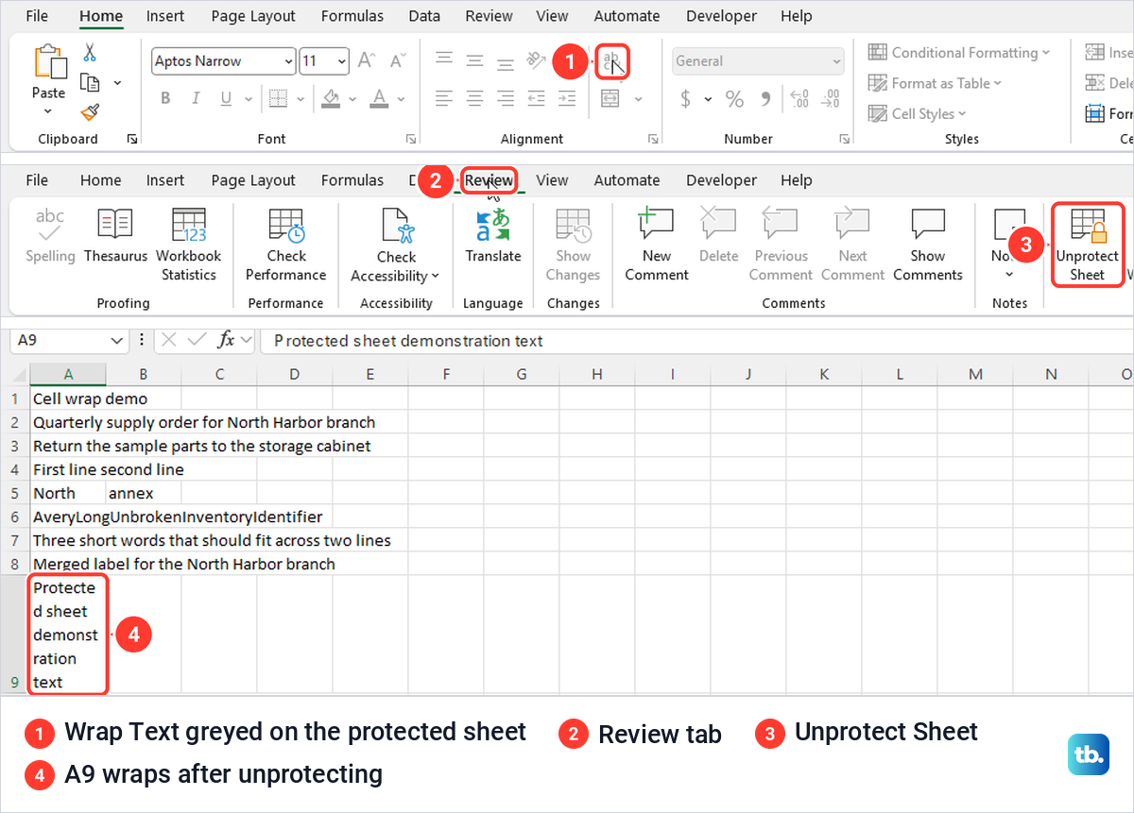Run Check Performance

point(286,245)
